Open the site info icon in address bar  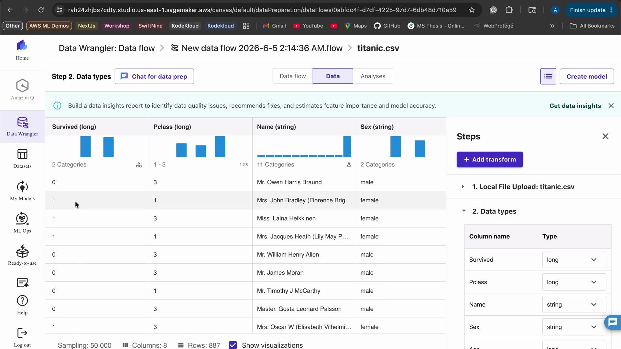(x=60, y=10)
